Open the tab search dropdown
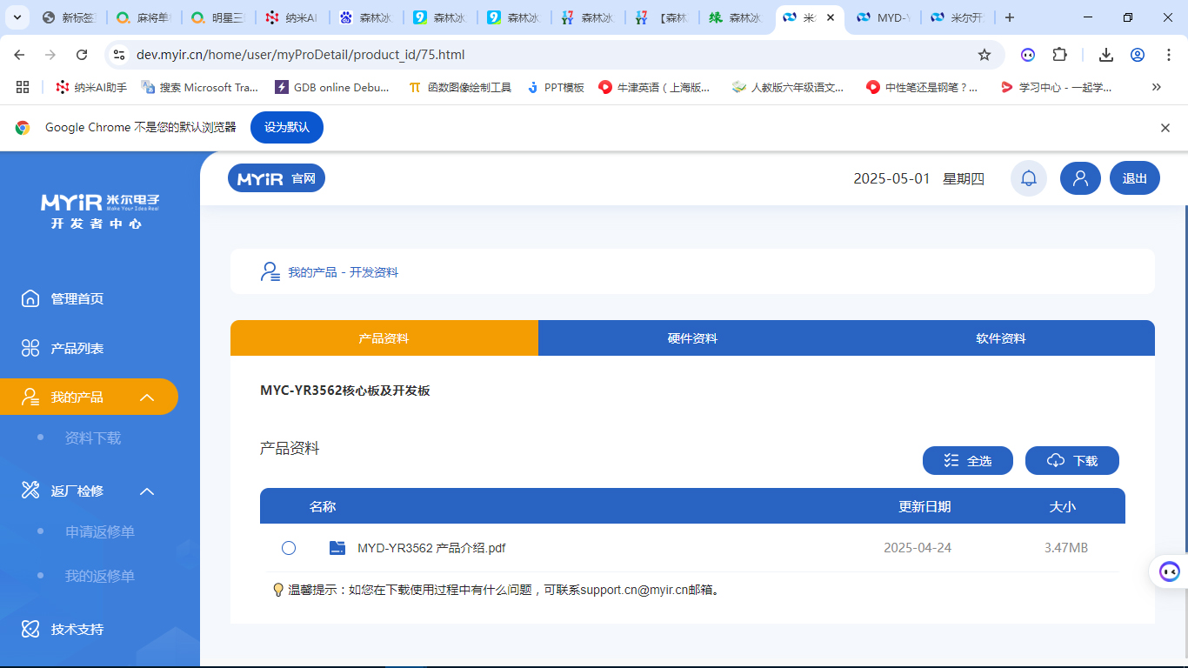Screen dimensions: 1188x668 pyautogui.click(x=17, y=17)
